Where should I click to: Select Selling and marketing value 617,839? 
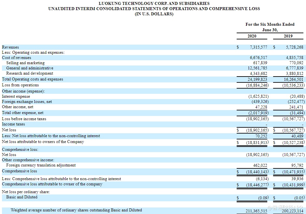click(x=260, y=63)
